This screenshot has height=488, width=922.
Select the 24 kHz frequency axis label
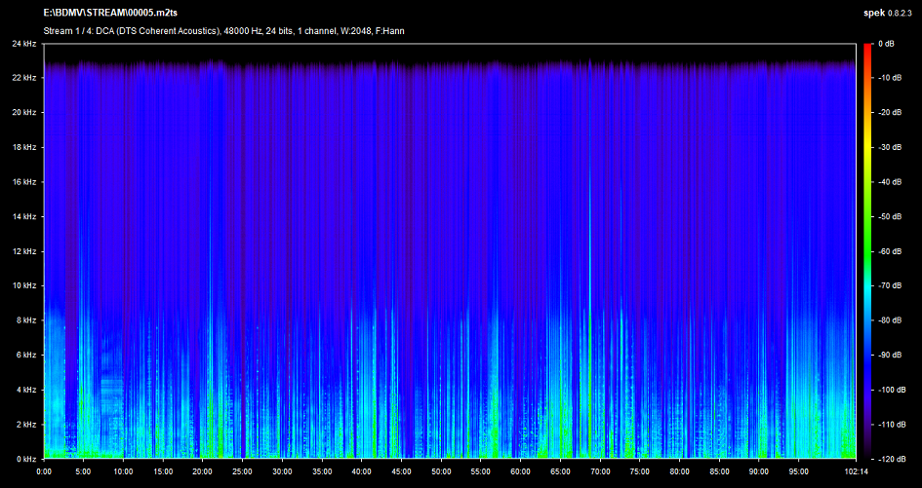(23, 44)
